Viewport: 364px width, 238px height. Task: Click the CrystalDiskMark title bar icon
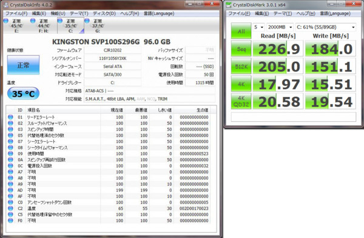click(229, 5)
